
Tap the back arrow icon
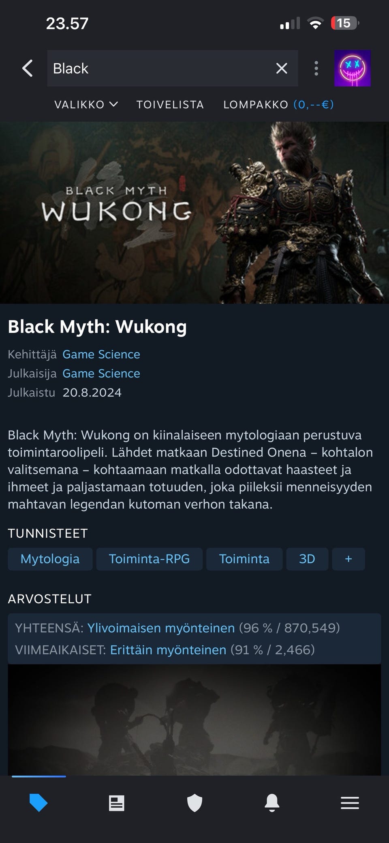point(27,68)
